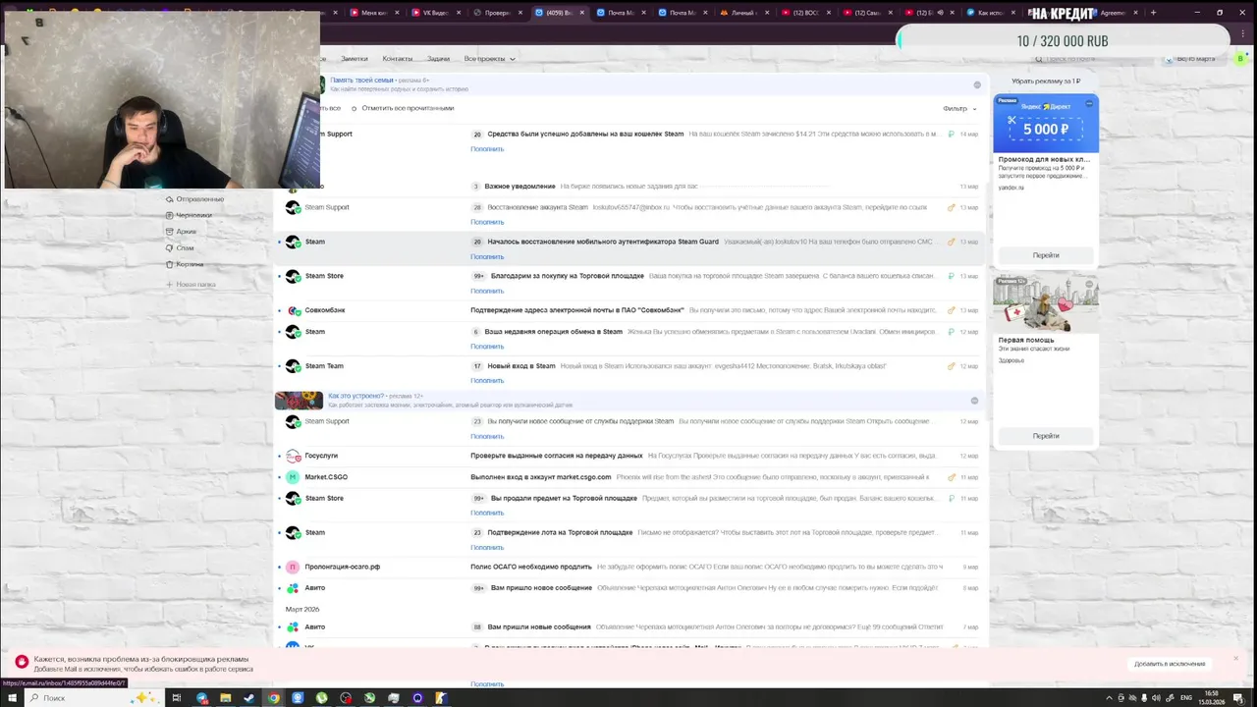This screenshot has height=707, width=1257.
Task: Switch to the Личный кабинет browser tab
Action: [x=742, y=13]
